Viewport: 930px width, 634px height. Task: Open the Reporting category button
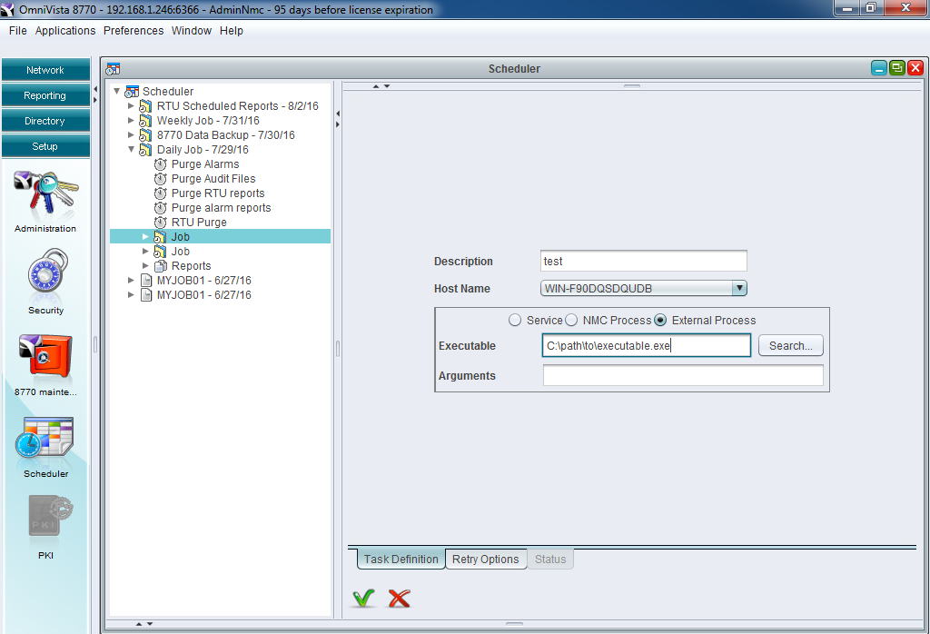point(45,95)
